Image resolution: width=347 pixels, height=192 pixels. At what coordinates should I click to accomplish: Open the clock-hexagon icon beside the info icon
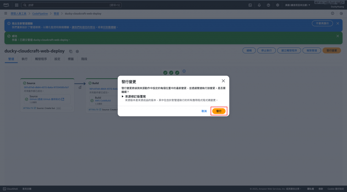(341, 14)
